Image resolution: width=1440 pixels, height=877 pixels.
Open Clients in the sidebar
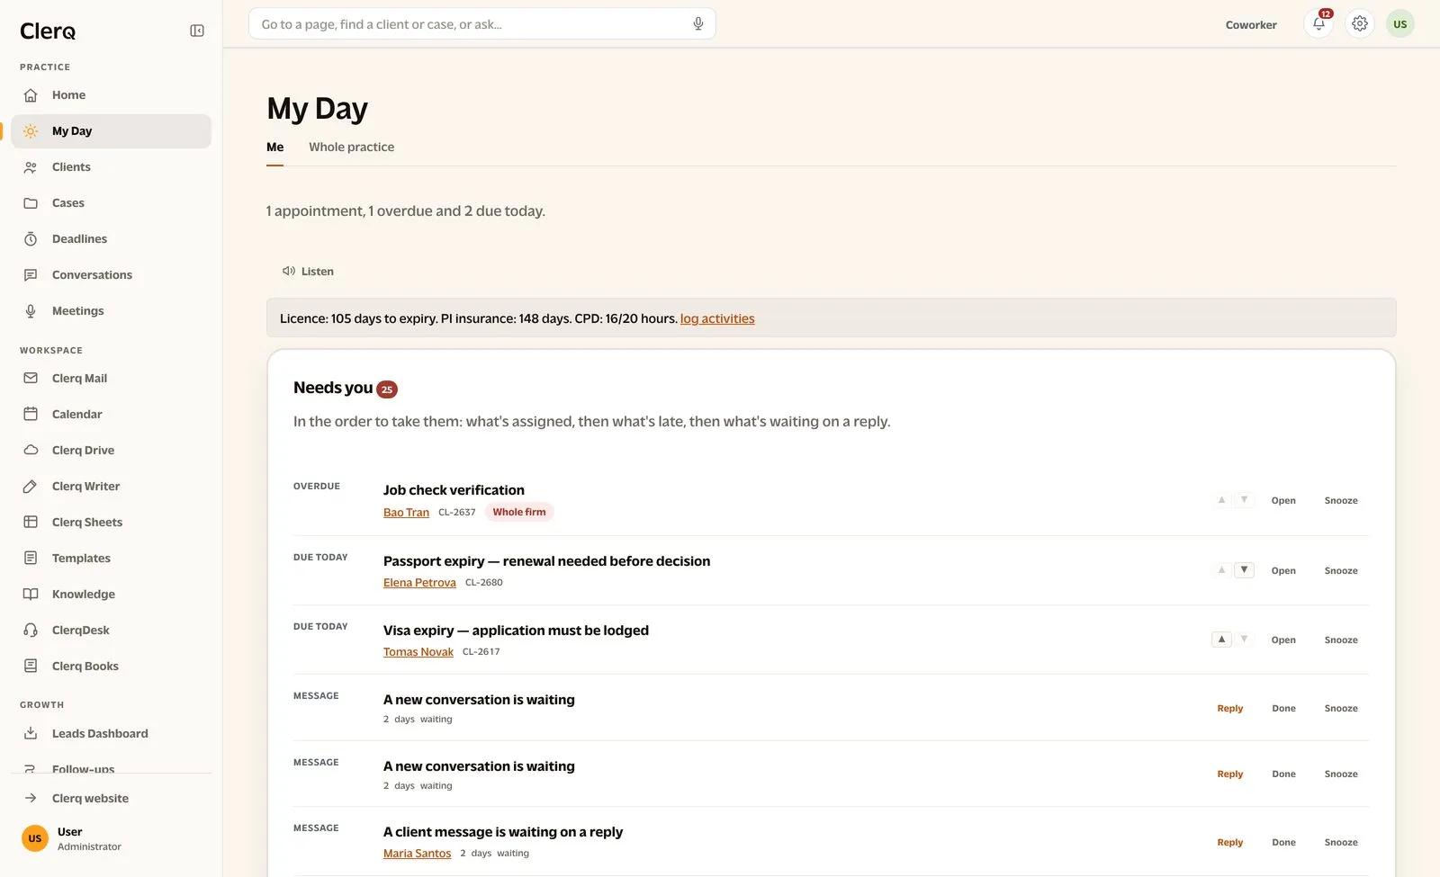(112, 167)
